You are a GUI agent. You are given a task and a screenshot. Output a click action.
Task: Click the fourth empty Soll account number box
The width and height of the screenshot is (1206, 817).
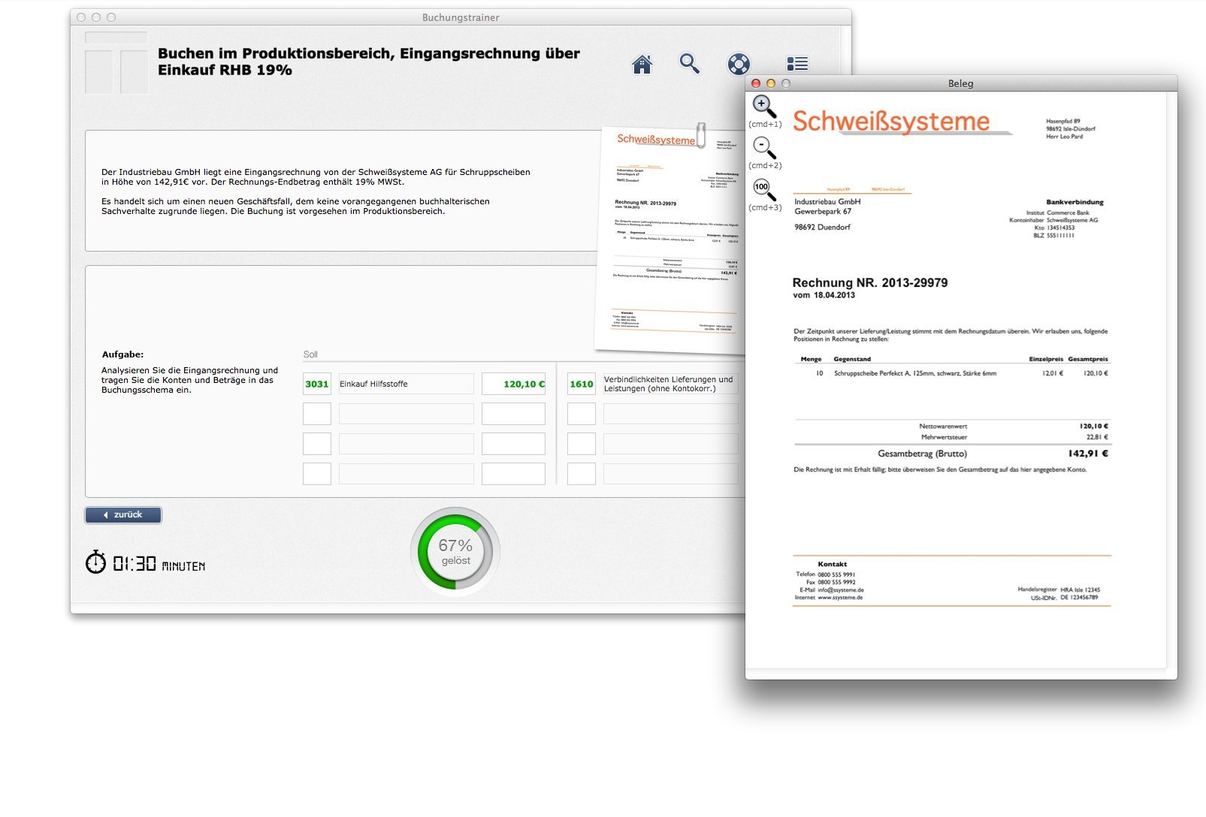(317, 474)
